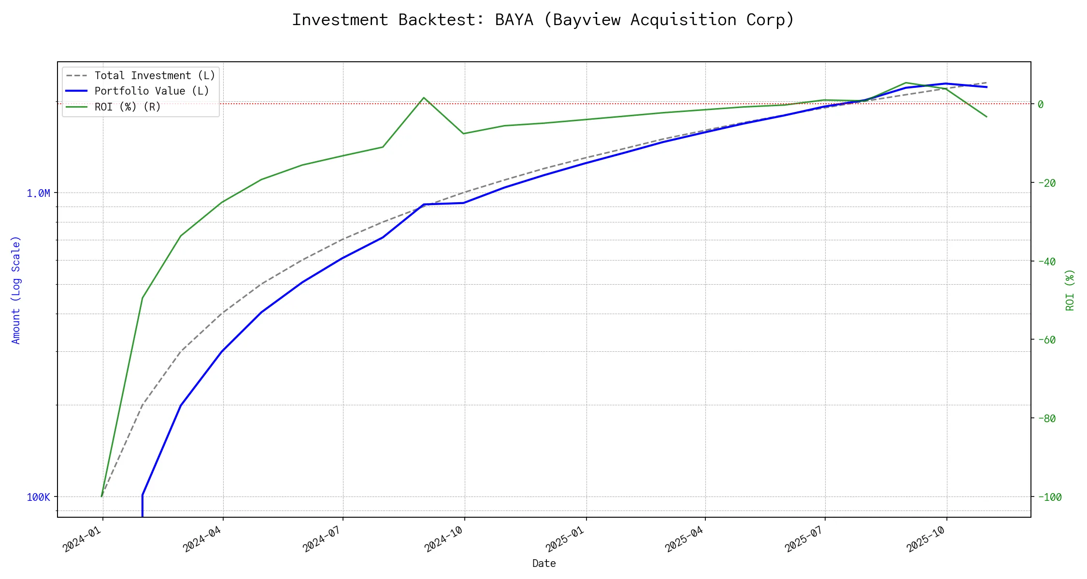Click the Portfolio Value (L) legend label

point(152,91)
